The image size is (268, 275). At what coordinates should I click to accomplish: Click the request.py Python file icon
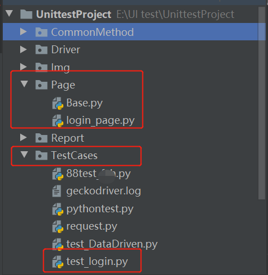(58, 227)
